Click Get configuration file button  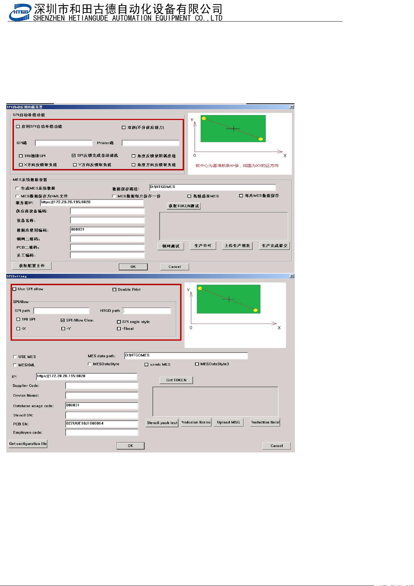pyautogui.click(x=28, y=444)
